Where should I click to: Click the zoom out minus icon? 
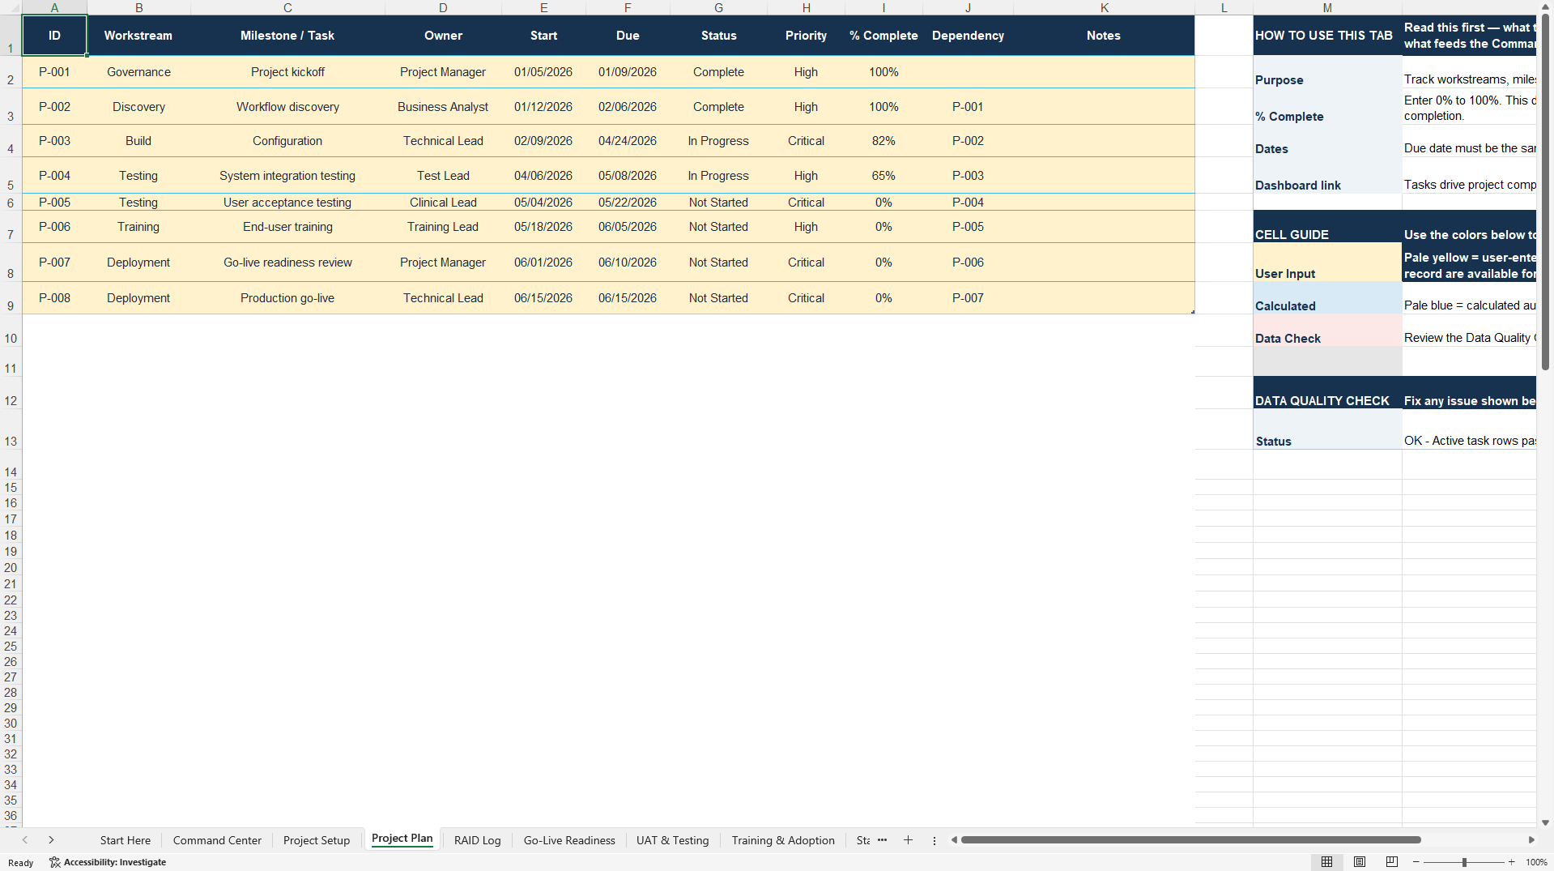tap(1416, 862)
